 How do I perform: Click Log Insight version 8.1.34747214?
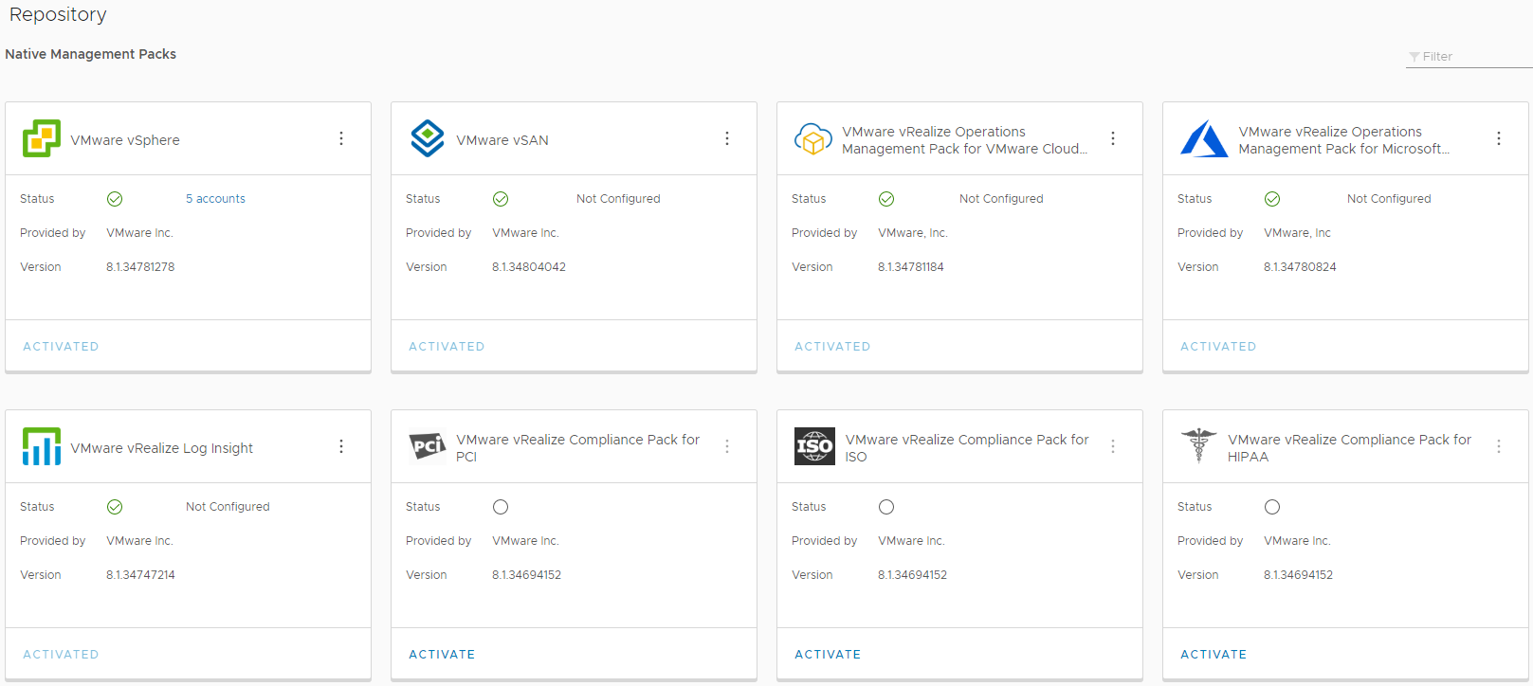coord(140,575)
